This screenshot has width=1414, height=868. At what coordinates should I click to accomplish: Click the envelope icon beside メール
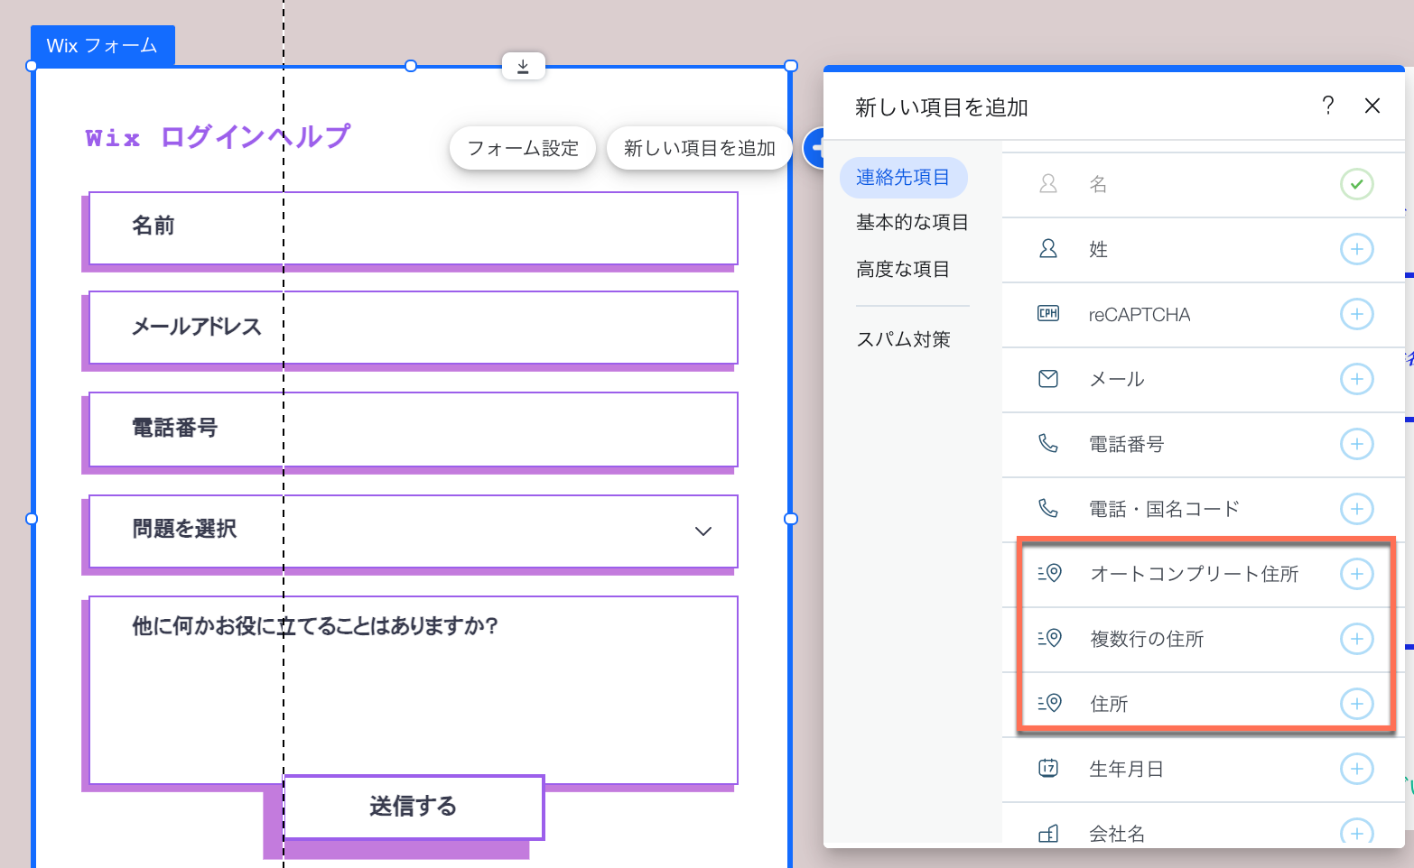pyautogui.click(x=1048, y=379)
